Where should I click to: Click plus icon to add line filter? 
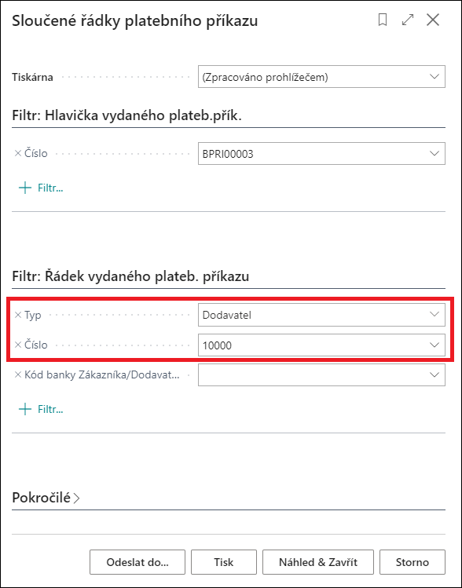tap(25, 409)
